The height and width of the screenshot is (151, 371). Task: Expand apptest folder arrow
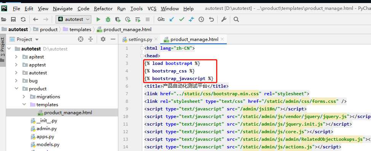click(16, 64)
